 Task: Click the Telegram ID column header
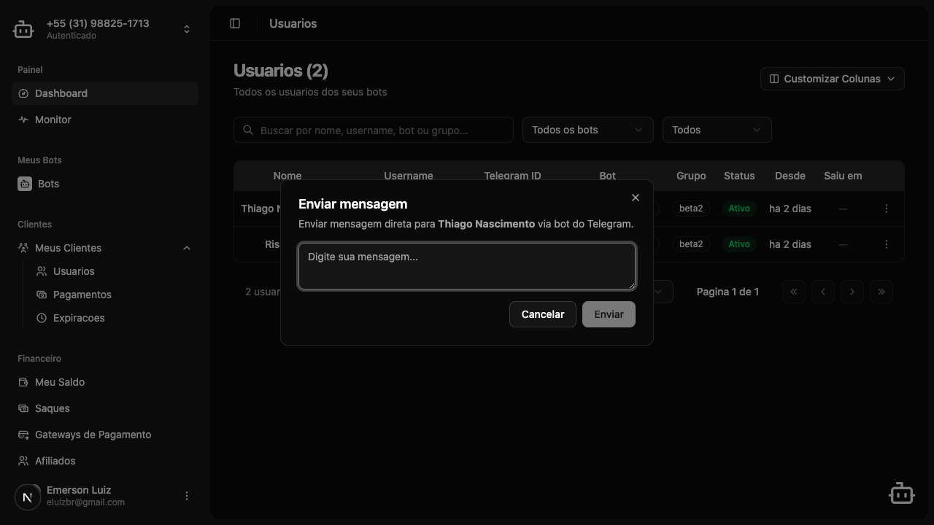513,176
